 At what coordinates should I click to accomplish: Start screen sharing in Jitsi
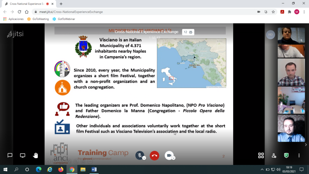(x=23, y=155)
